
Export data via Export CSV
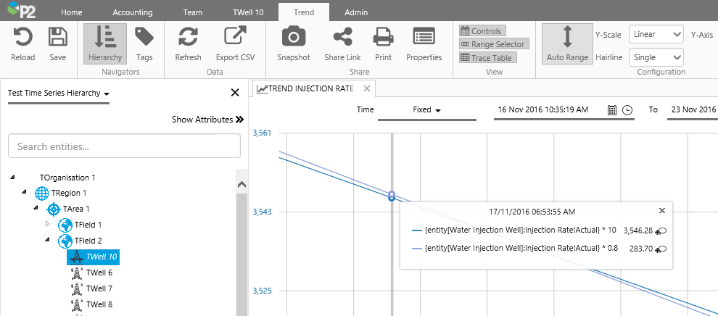pos(236,44)
